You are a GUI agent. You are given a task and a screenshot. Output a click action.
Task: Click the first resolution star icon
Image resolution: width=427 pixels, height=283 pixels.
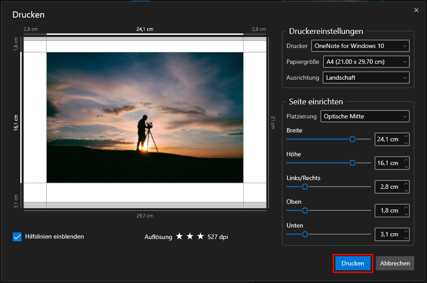tap(179, 236)
